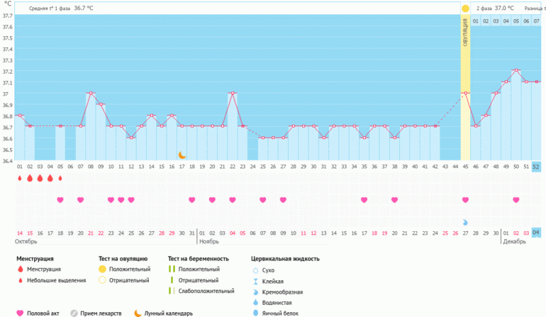Click the Положительный ovulation test yellow circle in legend

click(x=102, y=269)
